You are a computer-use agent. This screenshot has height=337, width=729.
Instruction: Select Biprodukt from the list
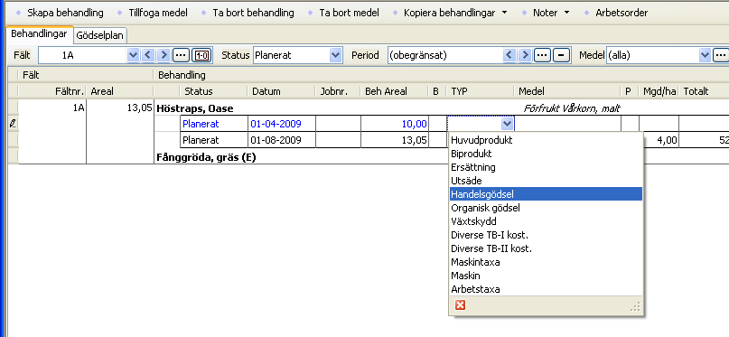(546, 154)
